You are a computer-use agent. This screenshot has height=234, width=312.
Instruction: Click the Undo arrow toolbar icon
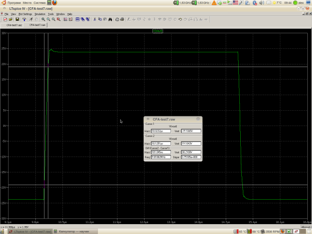[x=180, y=19]
